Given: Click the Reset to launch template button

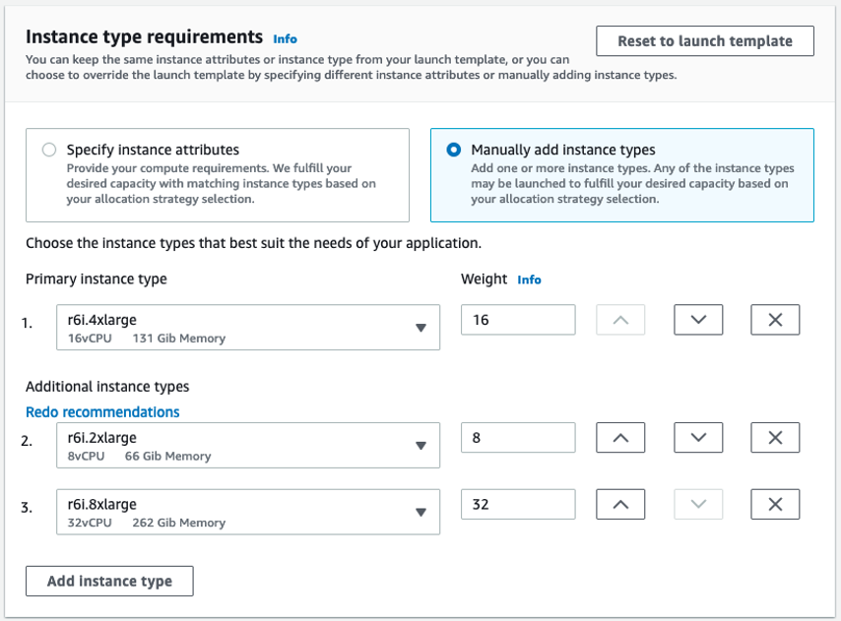Looking at the screenshot, I should [704, 41].
